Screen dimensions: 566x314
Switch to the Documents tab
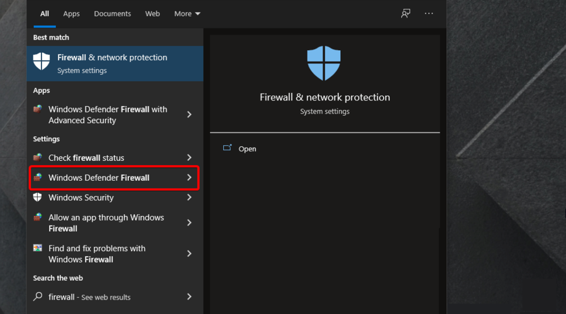[x=113, y=14]
